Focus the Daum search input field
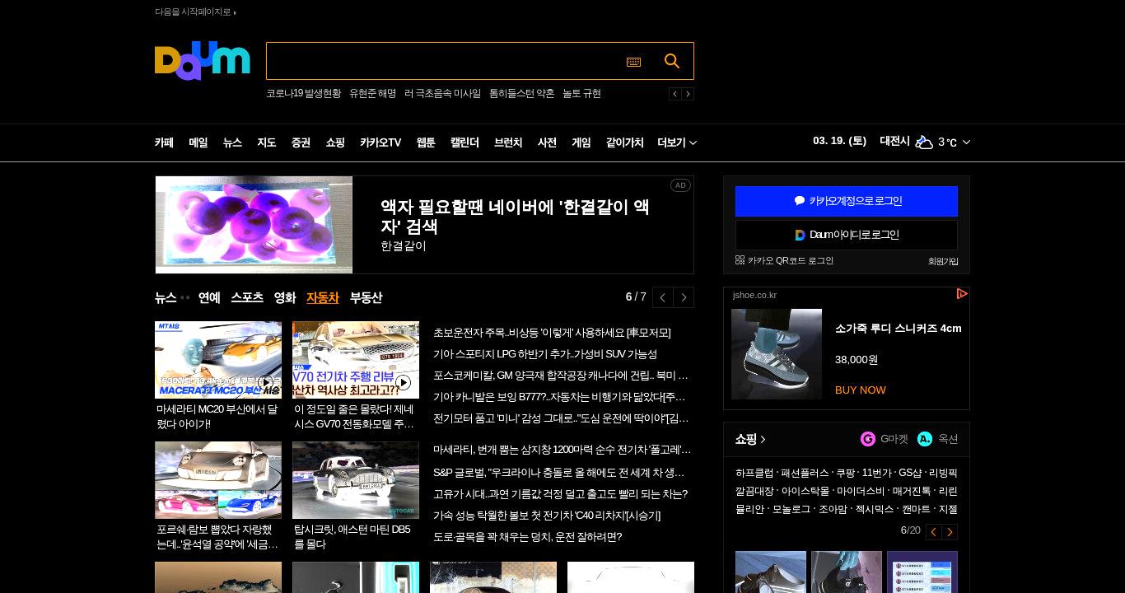This screenshot has height=593, width=1125. coord(445,61)
